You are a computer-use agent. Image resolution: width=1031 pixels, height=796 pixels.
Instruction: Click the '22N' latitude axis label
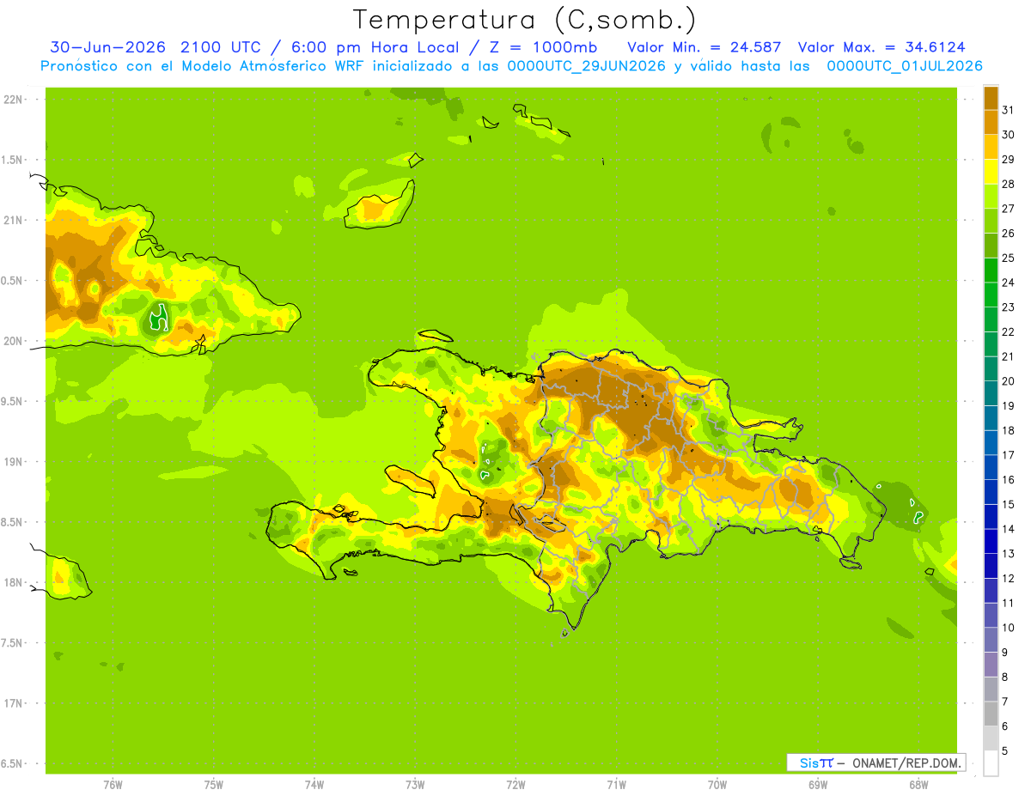[12, 100]
